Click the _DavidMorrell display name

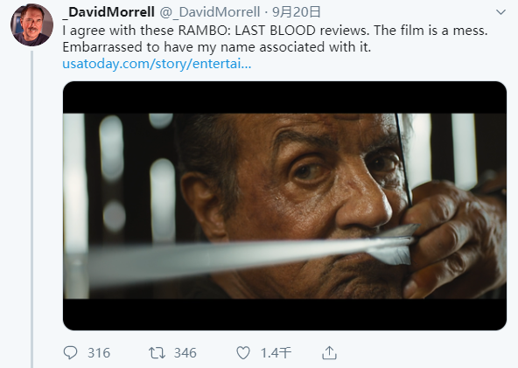coord(108,12)
